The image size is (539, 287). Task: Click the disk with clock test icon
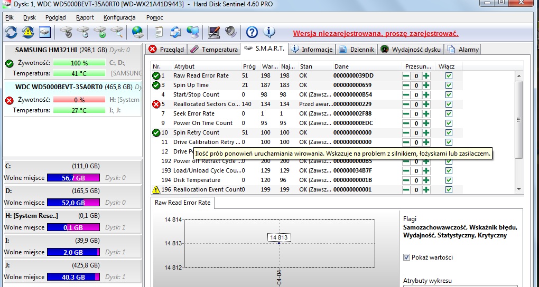pos(83,32)
